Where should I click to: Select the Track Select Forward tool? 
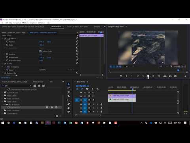point(68,88)
